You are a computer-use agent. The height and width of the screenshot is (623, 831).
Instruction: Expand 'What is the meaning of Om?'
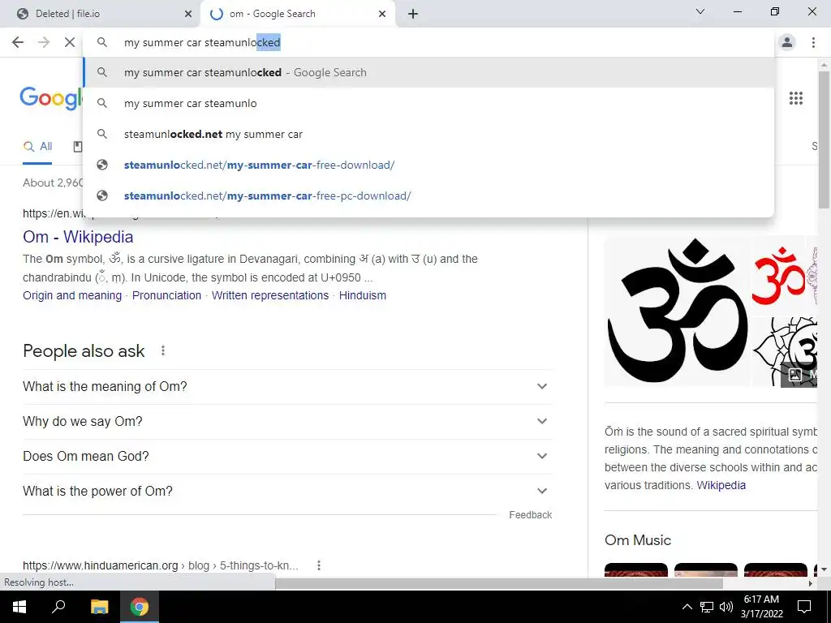pyautogui.click(x=287, y=387)
